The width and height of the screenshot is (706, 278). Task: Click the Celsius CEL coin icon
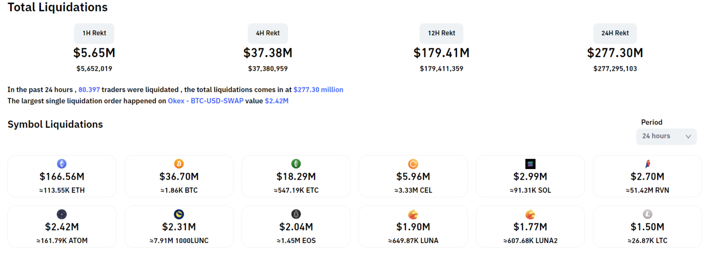point(413,164)
